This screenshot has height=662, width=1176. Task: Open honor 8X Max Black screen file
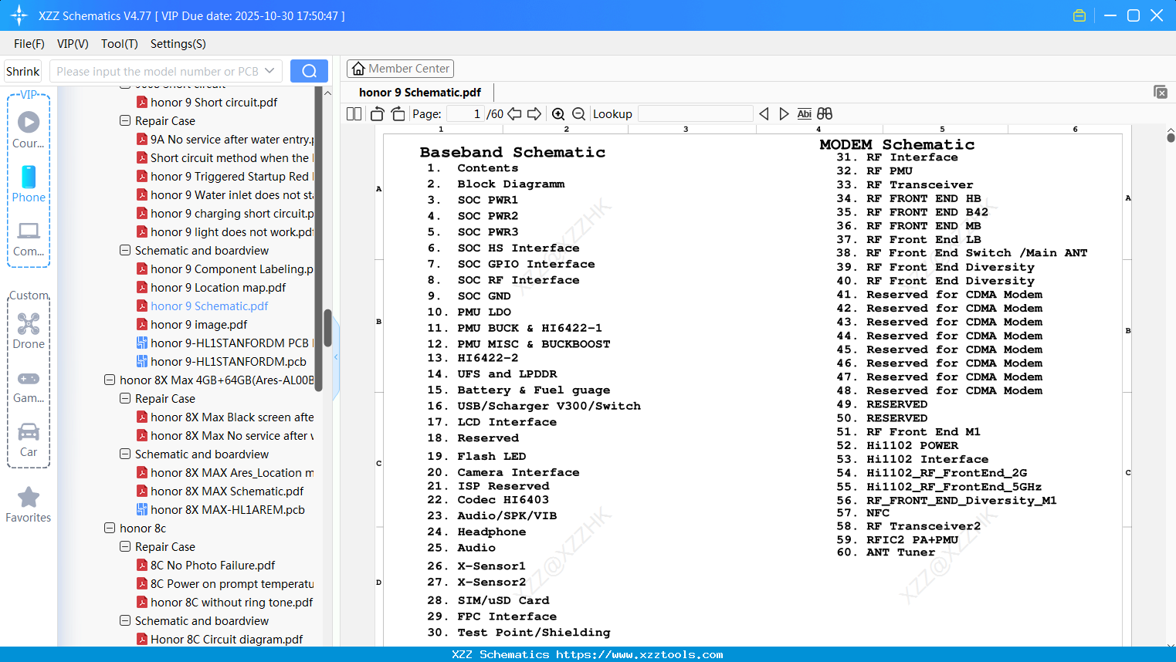tap(225, 417)
